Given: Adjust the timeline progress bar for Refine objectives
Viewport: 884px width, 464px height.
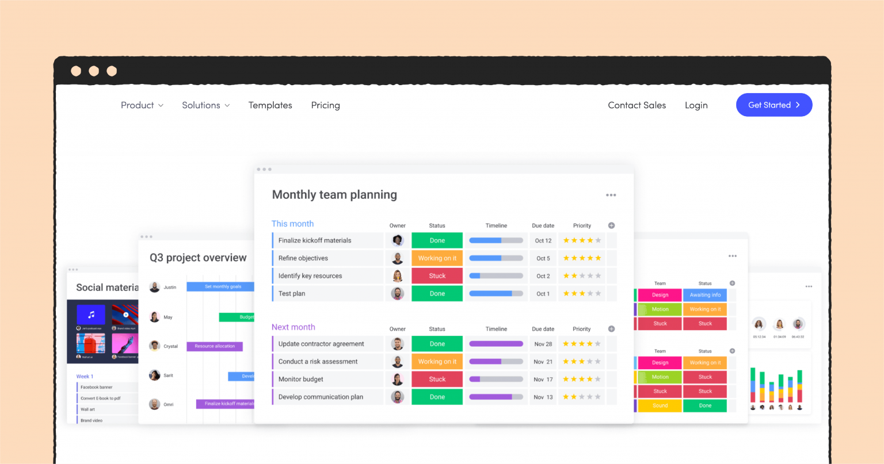Looking at the screenshot, I should [x=496, y=258].
